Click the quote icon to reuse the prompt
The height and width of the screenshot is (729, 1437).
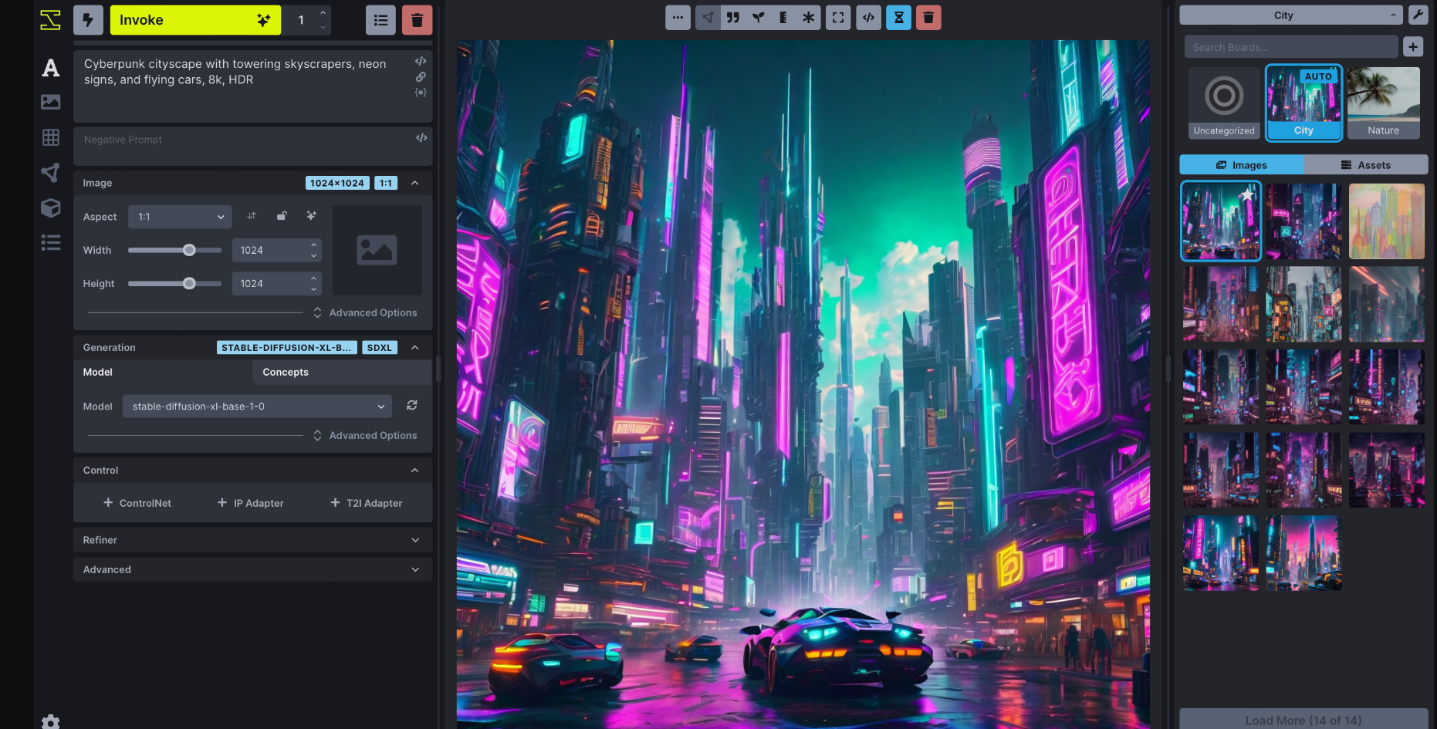tap(732, 18)
